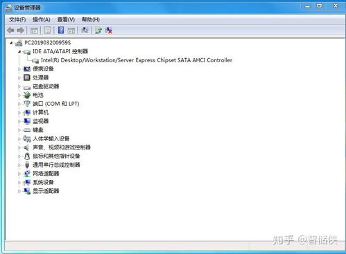This screenshot has width=346, height=254.
Task: Click the Show console tree icon
Action: click(x=34, y=30)
